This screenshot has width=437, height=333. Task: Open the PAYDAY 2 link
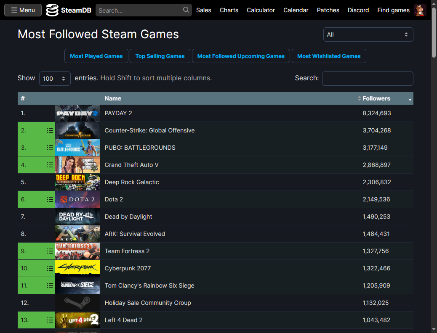pyautogui.click(x=118, y=113)
